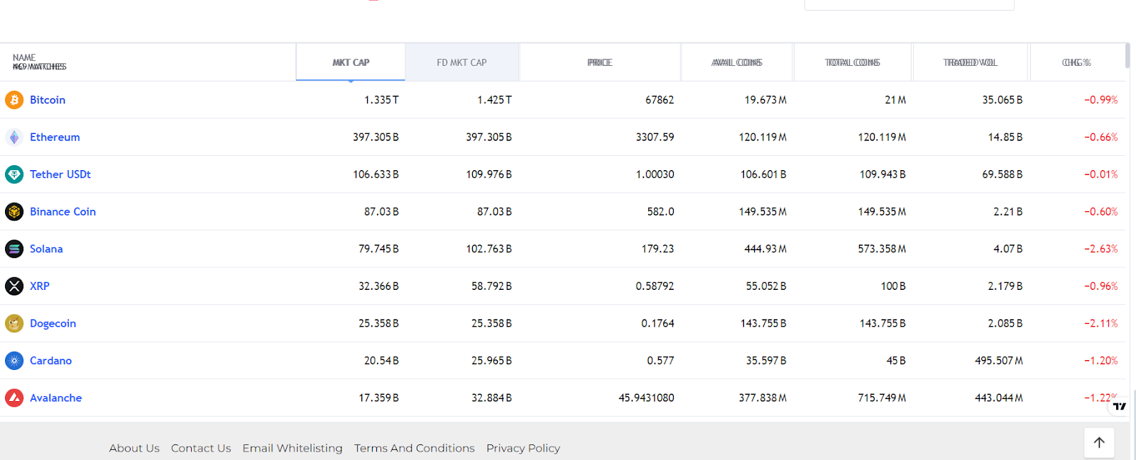This screenshot has width=1136, height=460.
Task: Open the Terms And Conditions link
Action: (415, 448)
